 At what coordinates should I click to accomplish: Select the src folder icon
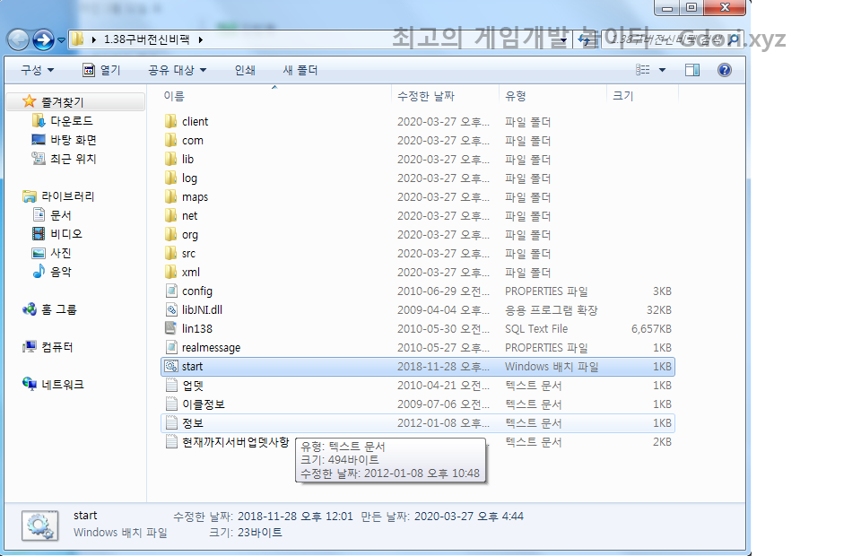(x=171, y=253)
